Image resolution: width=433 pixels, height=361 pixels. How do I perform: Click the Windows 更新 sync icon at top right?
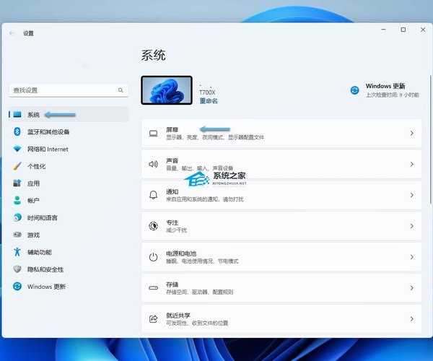(x=354, y=90)
